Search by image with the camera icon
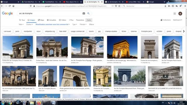Screen dimensions: 187x105 (x=84, y=13)
